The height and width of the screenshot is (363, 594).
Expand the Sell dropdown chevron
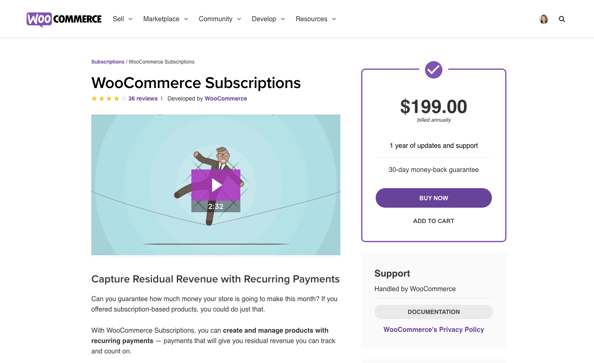tap(130, 19)
